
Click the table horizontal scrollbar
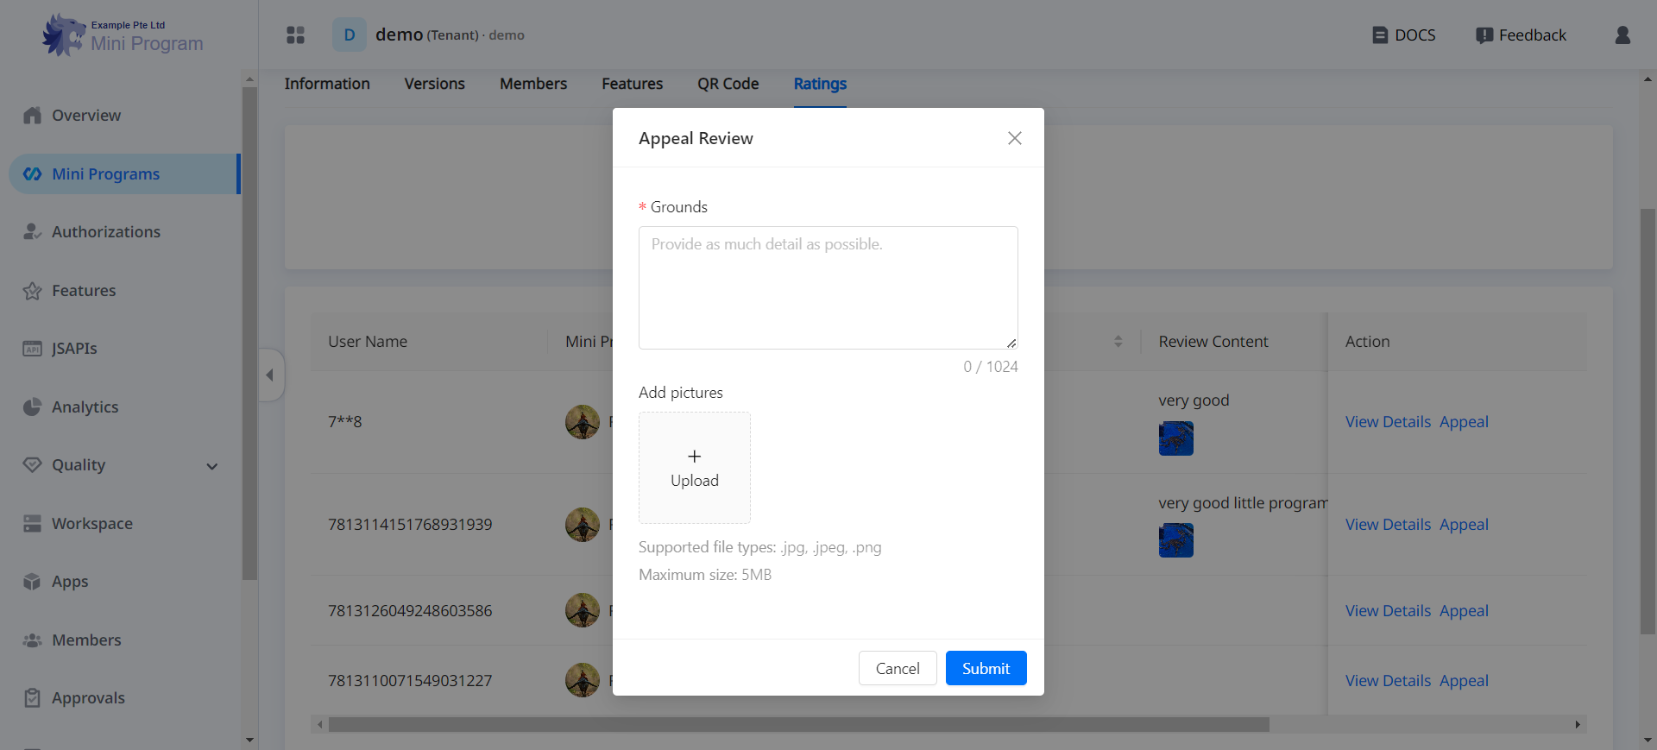pyautogui.click(x=798, y=725)
